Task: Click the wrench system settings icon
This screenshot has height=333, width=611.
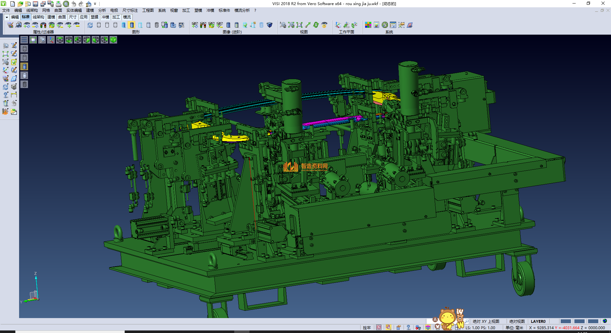Action: point(385,25)
